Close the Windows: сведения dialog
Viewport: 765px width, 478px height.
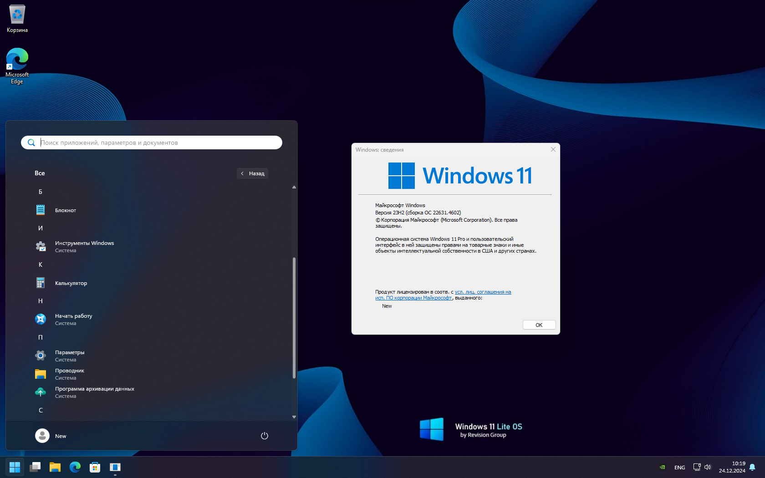click(553, 149)
